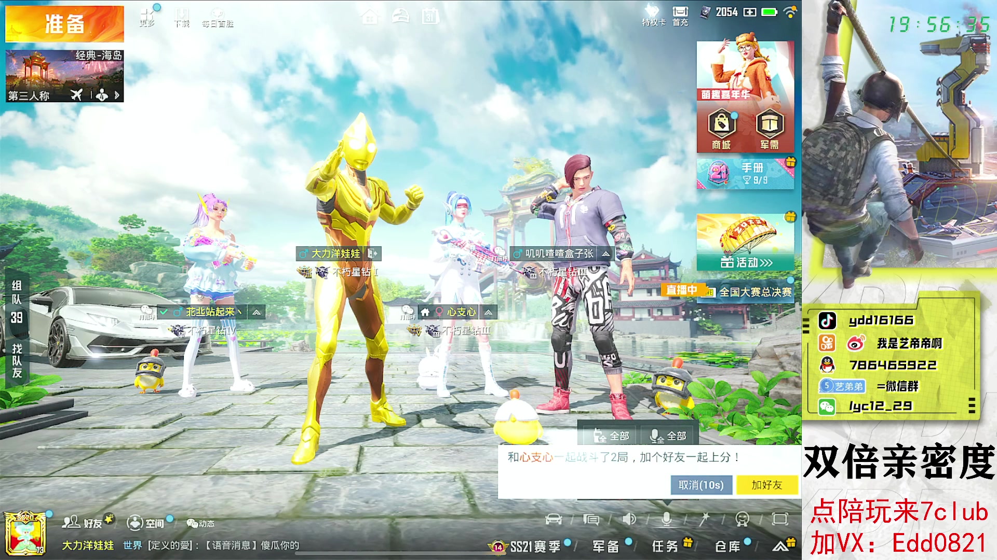The height and width of the screenshot is (560, 997).
Task: Expand the arrow next to 叽叽喳喳盒子张
Action: coord(605,254)
